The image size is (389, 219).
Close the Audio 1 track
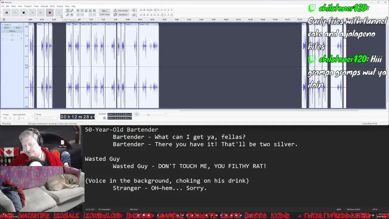[x=2, y=25]
